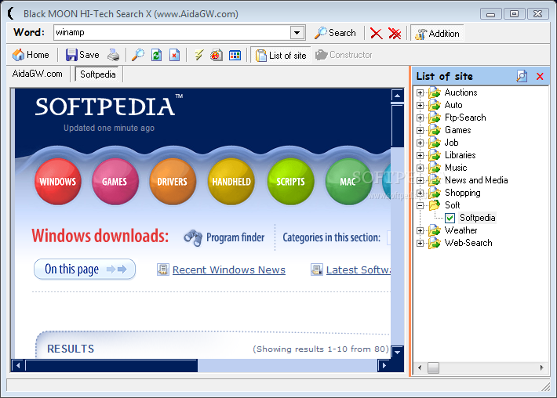Viewport: 557px width, 398px height.
Task: Select the Auctions folder icon
Action: 435,92
